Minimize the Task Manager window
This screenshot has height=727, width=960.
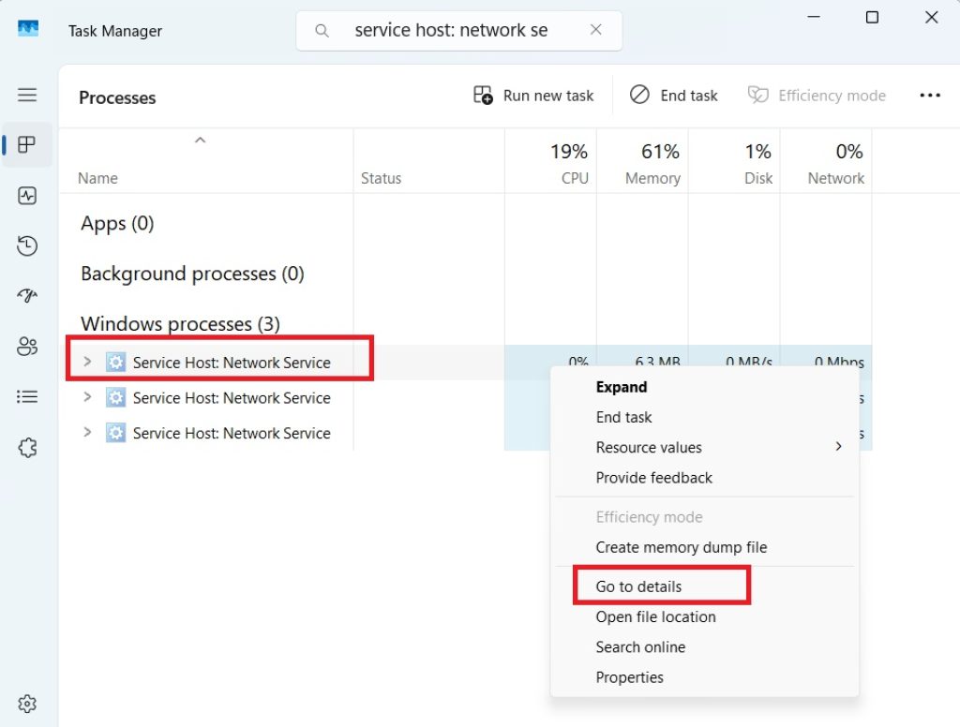coord(814,17)
